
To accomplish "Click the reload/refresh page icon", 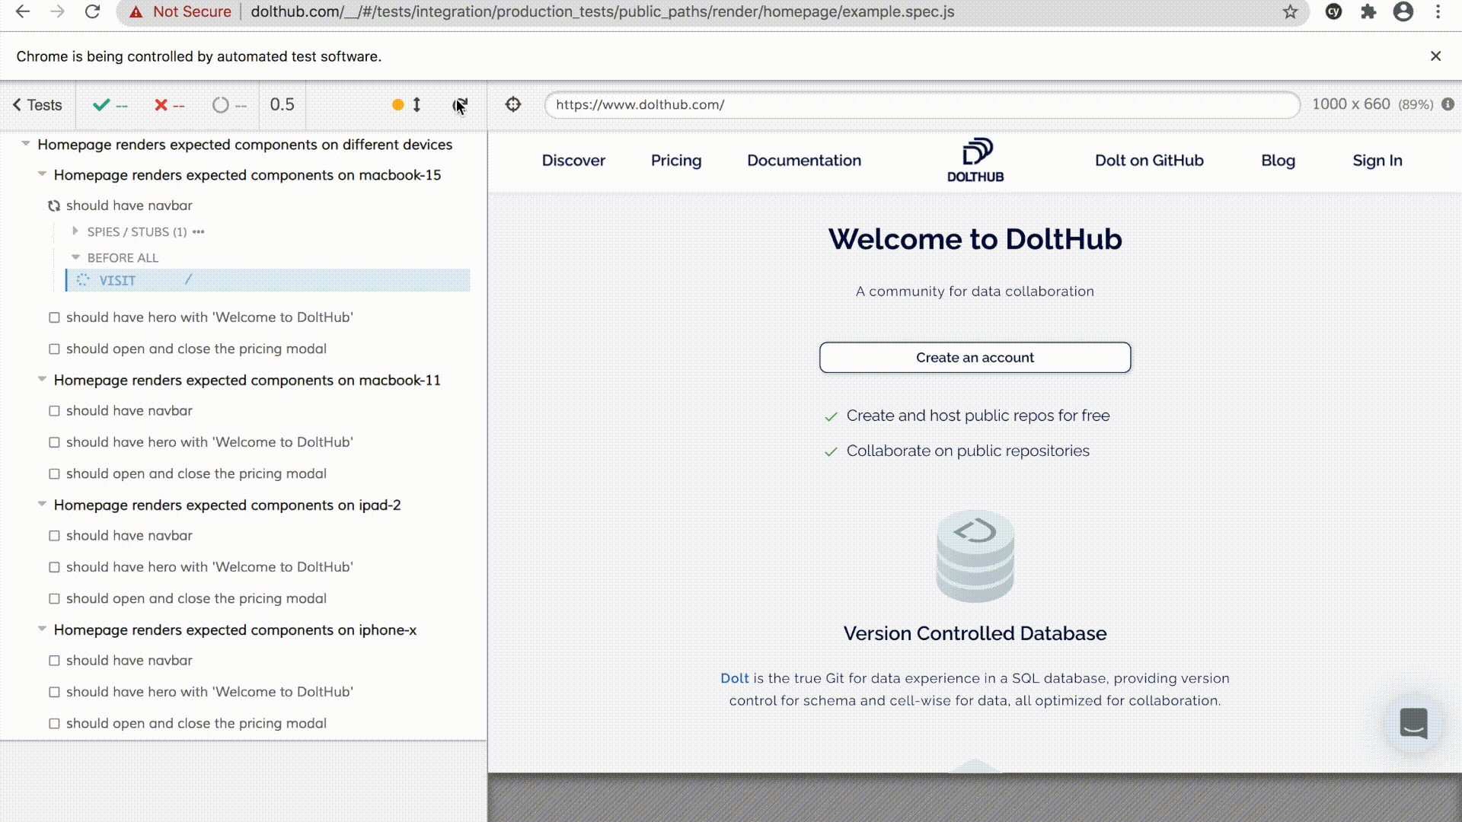I will pyautogui.click(x=91, y=11).
